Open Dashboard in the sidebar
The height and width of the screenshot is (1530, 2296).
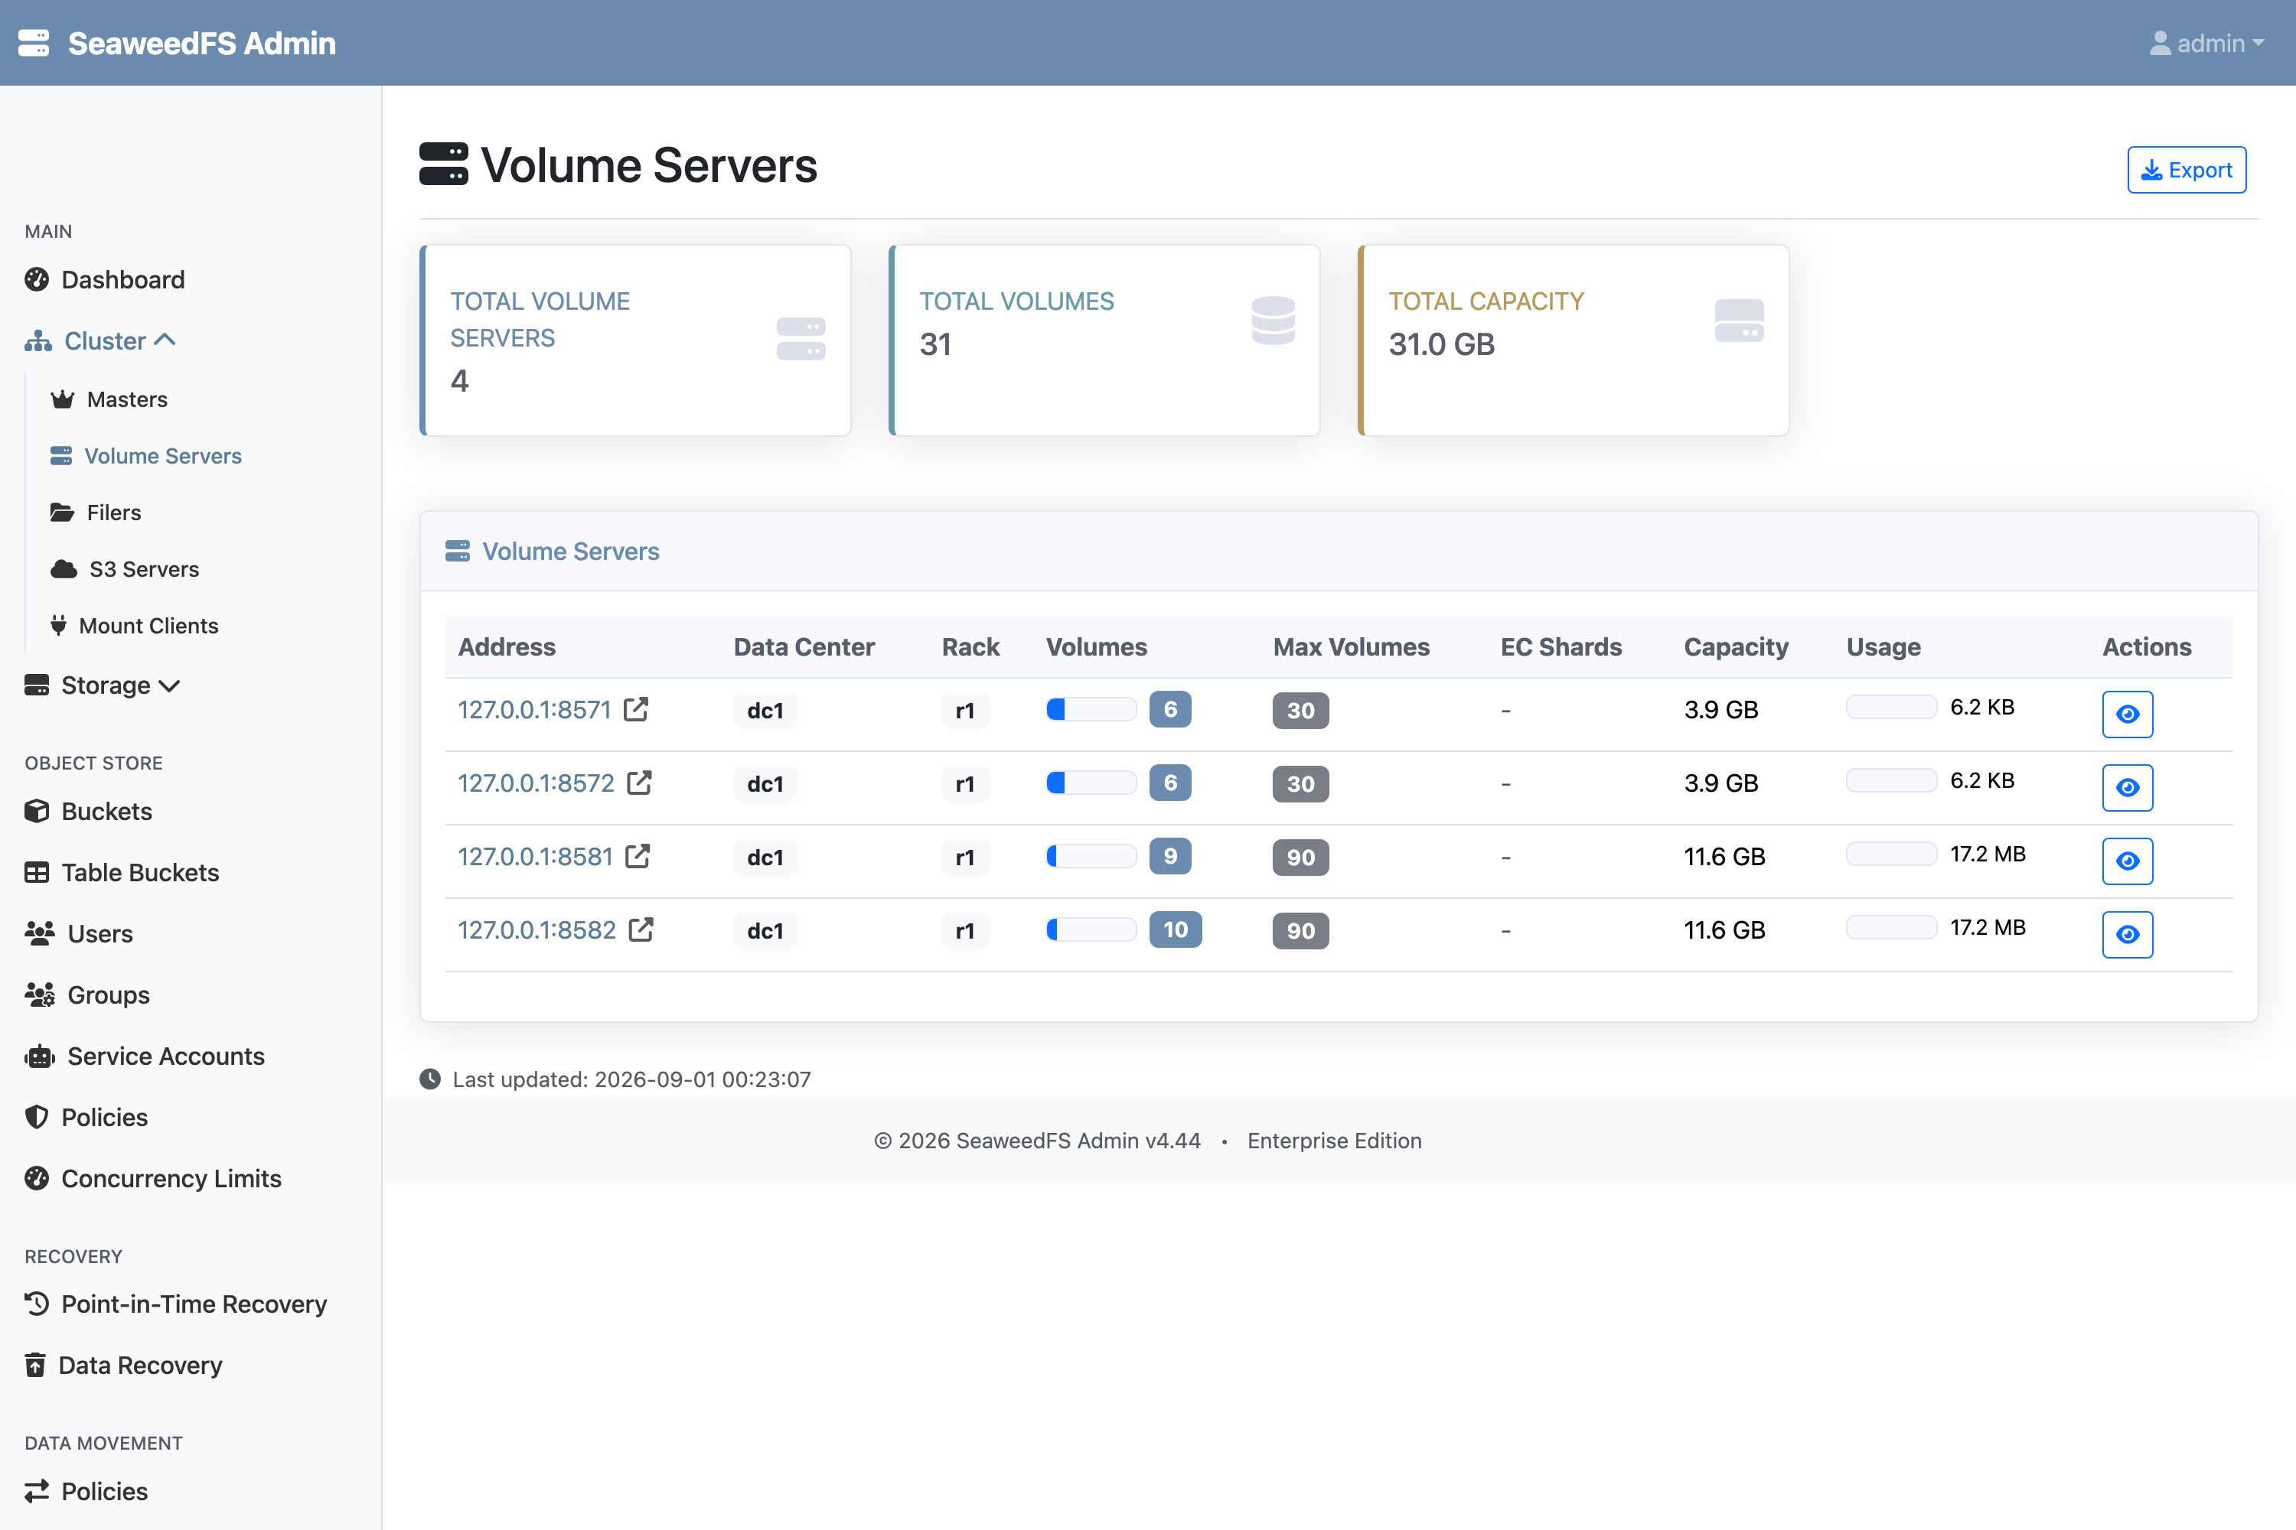coord(123,280)
